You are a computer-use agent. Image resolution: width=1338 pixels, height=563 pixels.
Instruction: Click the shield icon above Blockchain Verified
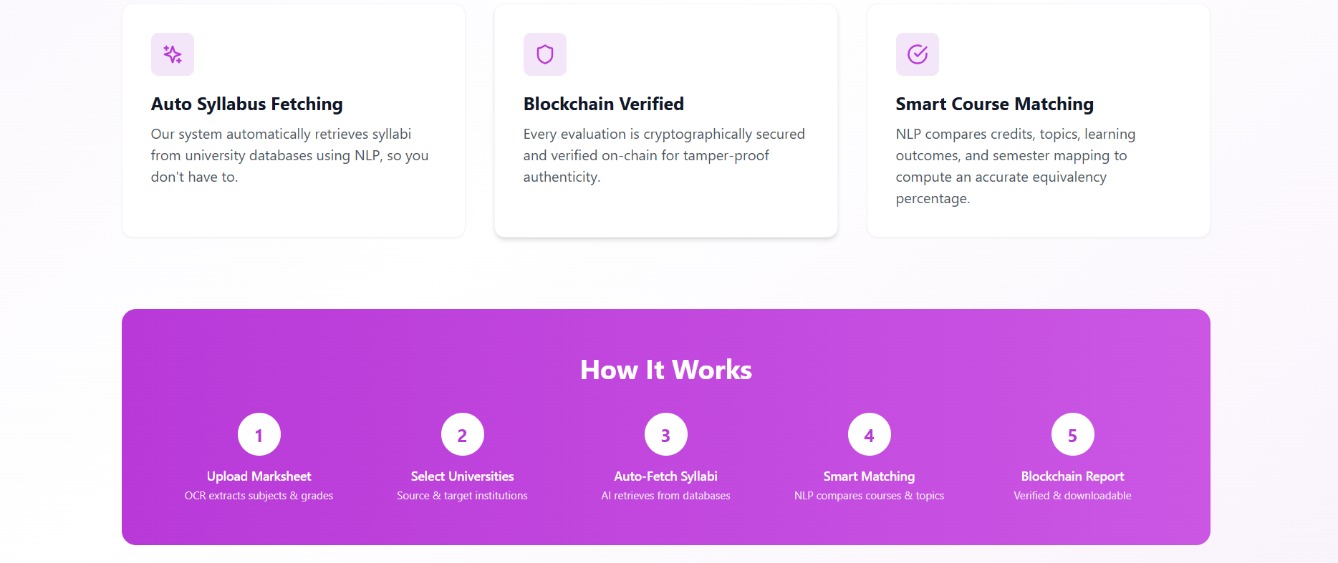click(x=545, y=54)
